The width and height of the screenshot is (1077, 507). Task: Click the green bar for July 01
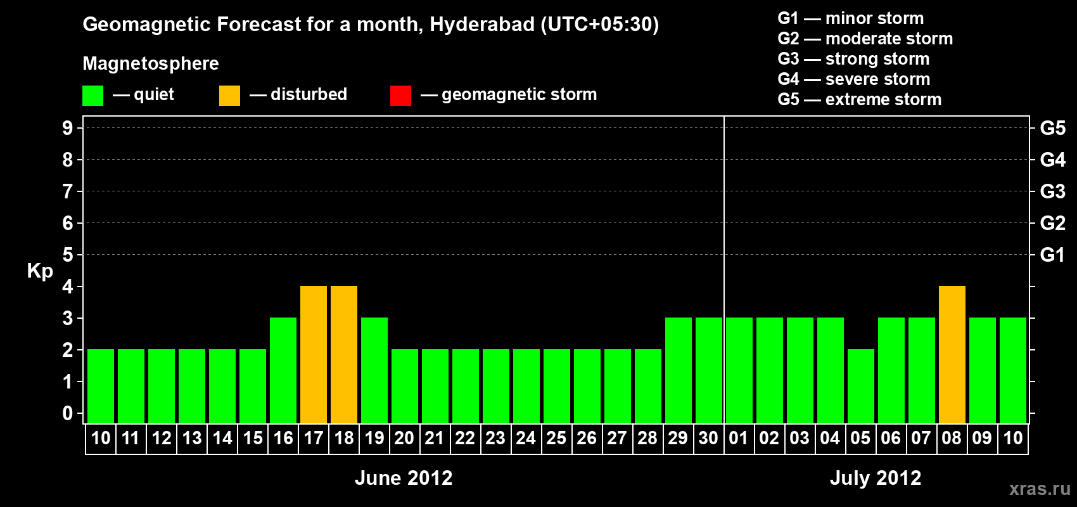pos(739,370)
